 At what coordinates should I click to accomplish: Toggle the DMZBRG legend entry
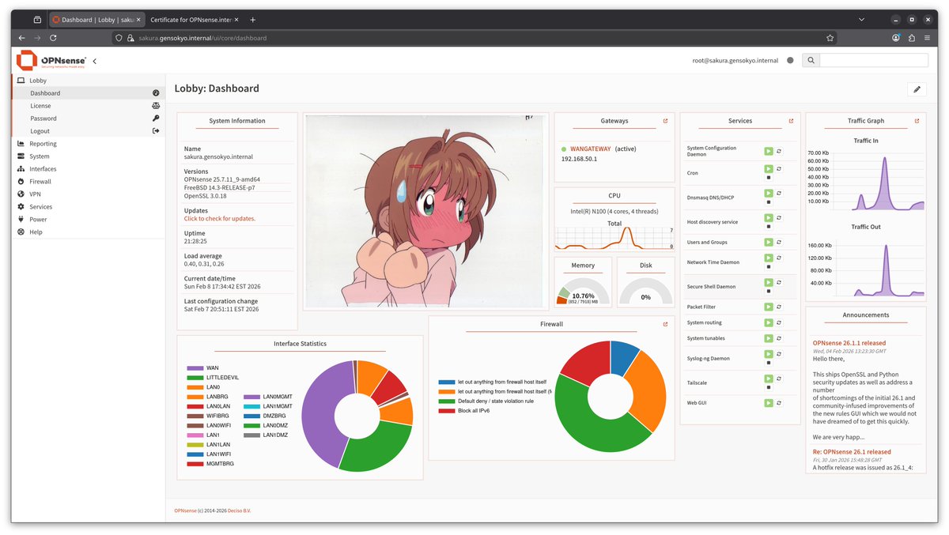(x=265, y=416)
